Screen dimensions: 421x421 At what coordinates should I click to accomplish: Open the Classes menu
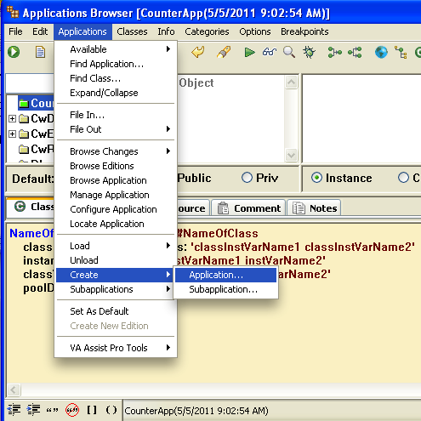pos(132,31)
